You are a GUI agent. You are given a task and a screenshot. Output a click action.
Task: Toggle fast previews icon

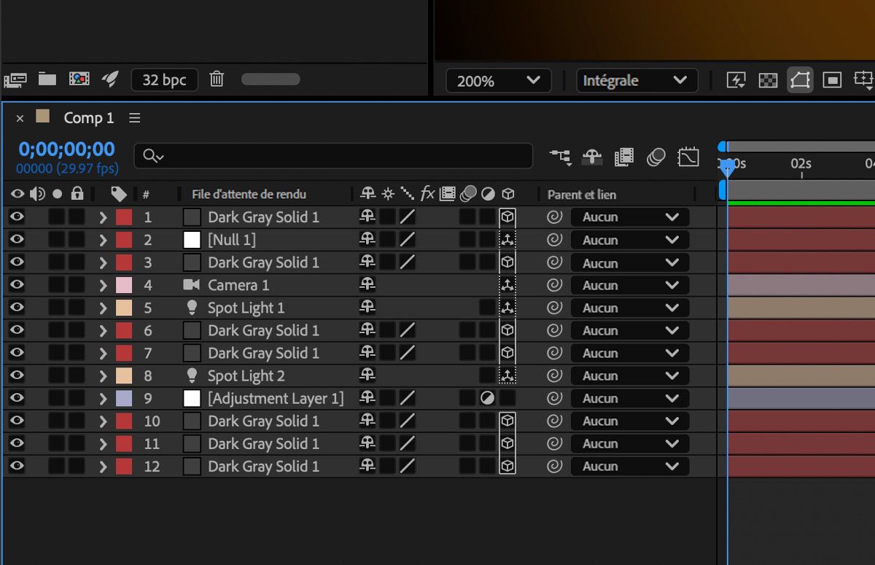736,80
